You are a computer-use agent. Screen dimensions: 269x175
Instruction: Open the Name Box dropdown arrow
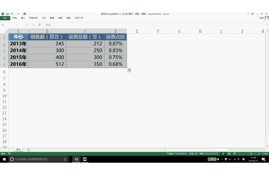tap(17, 25)
